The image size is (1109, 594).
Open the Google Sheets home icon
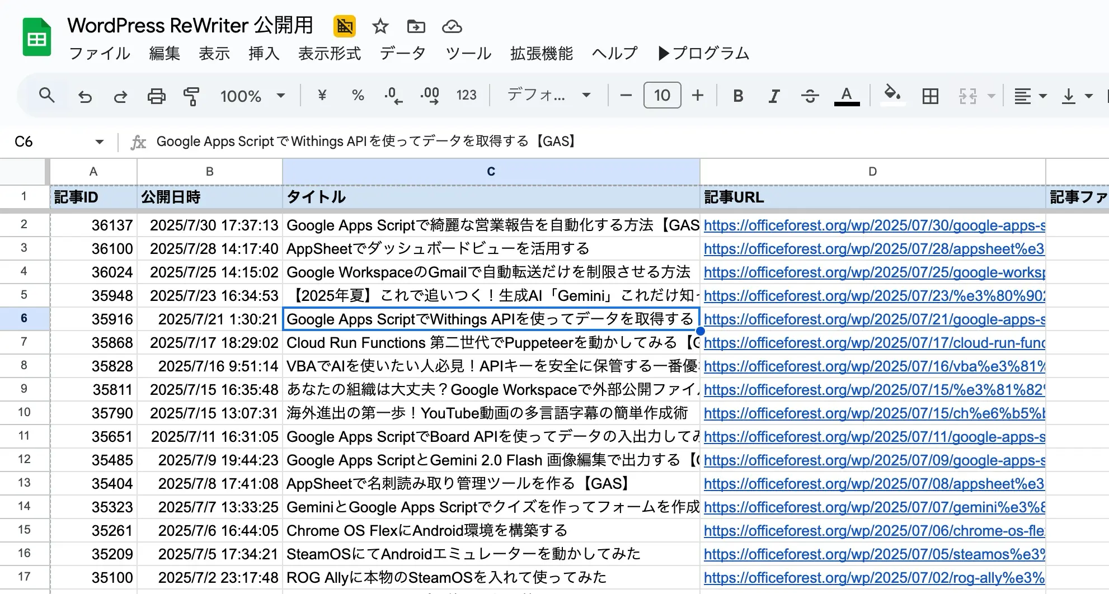coord(36,37)
